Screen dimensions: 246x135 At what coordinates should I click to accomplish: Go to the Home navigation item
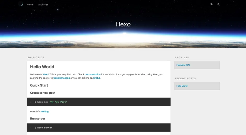pos(30,4)
